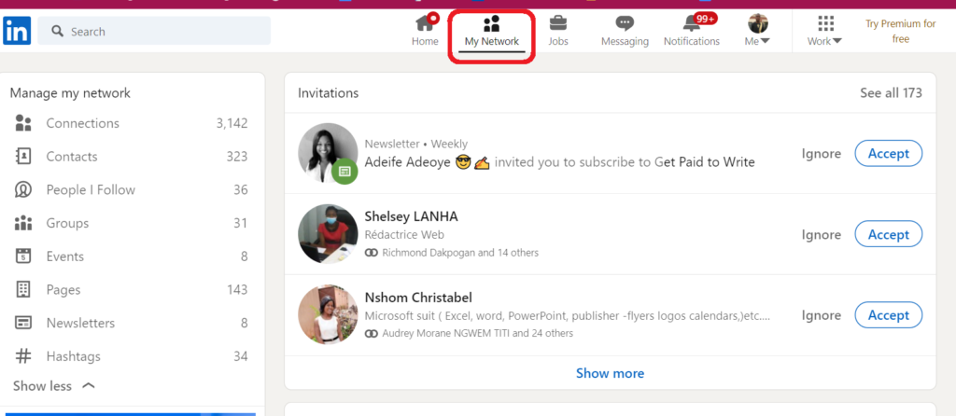Click Show more invitations

(x=610, y=373)
